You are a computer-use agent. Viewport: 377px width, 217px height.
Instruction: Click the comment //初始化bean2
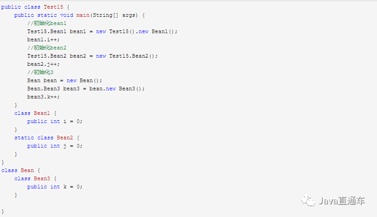pyautogui.click(x=47, y=48)
